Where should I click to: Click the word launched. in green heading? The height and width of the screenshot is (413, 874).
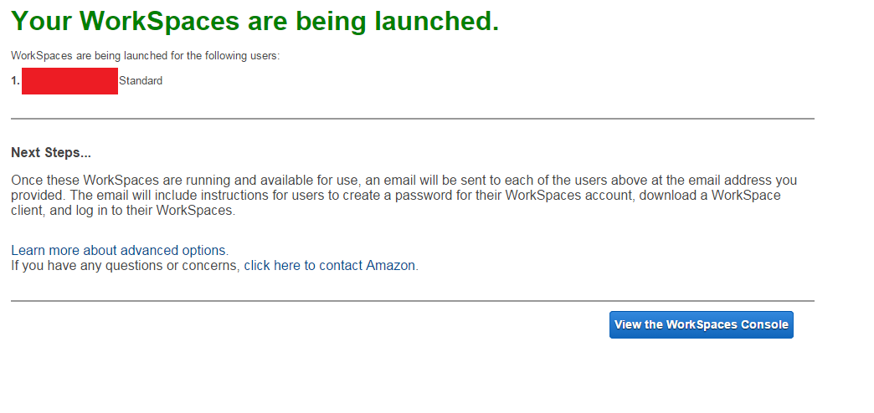tap(436, 21)
